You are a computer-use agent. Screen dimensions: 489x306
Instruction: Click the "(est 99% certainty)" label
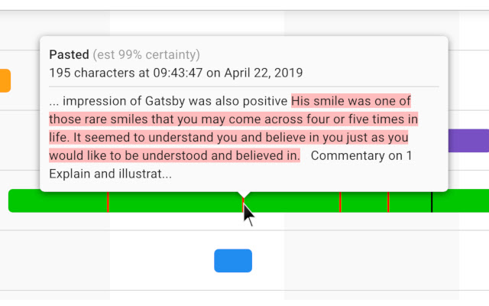146,55
